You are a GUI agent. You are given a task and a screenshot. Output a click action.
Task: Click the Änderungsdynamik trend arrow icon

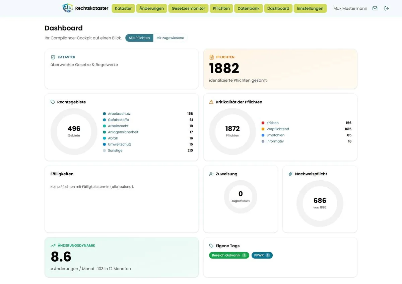click(53, 246)
